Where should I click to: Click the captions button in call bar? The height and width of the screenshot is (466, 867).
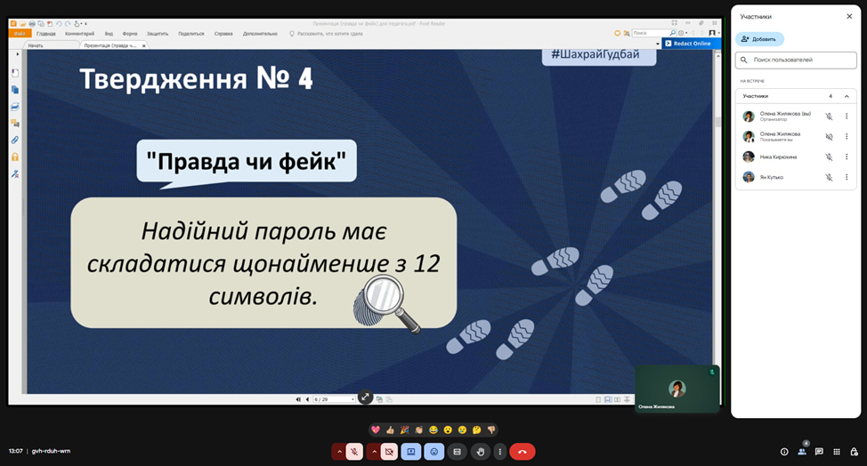(x=458, y=452)
